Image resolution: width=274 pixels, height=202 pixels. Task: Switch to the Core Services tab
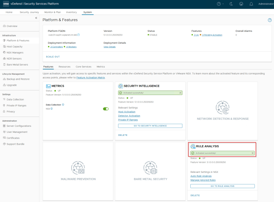[x=83, y=67]
